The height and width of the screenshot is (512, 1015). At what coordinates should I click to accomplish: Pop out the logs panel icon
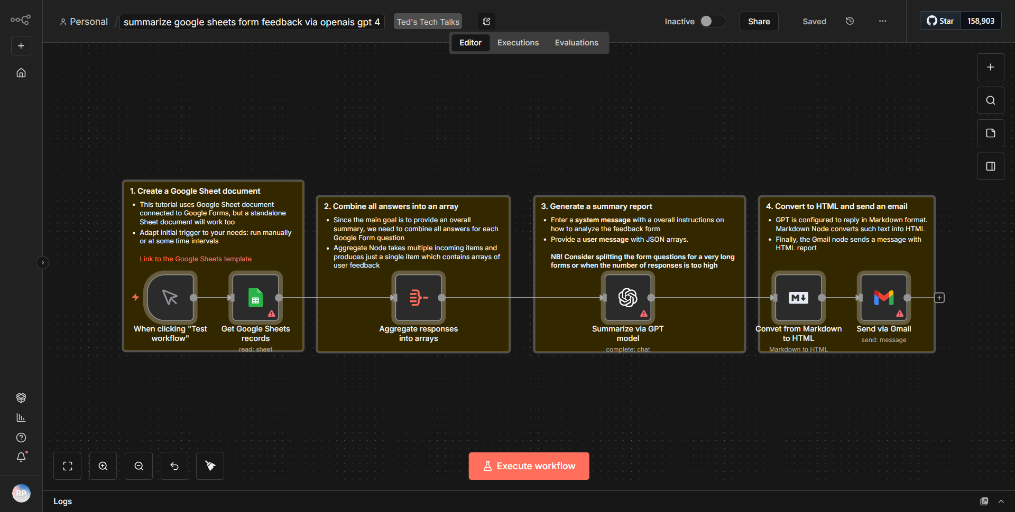click(x=984, y=501)
